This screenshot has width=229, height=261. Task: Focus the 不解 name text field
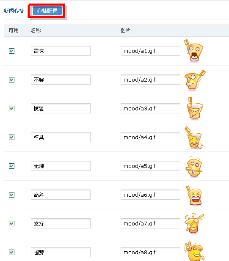coord(61,80)
